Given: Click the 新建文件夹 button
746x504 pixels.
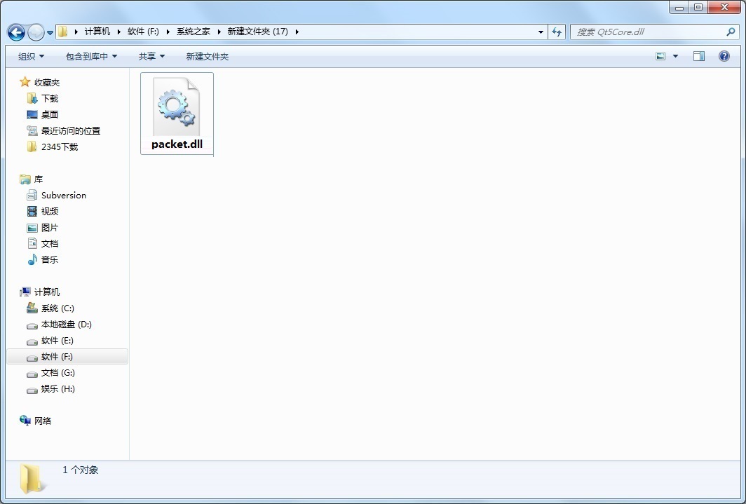Looking at the screenshot, I should click(207, 56).
